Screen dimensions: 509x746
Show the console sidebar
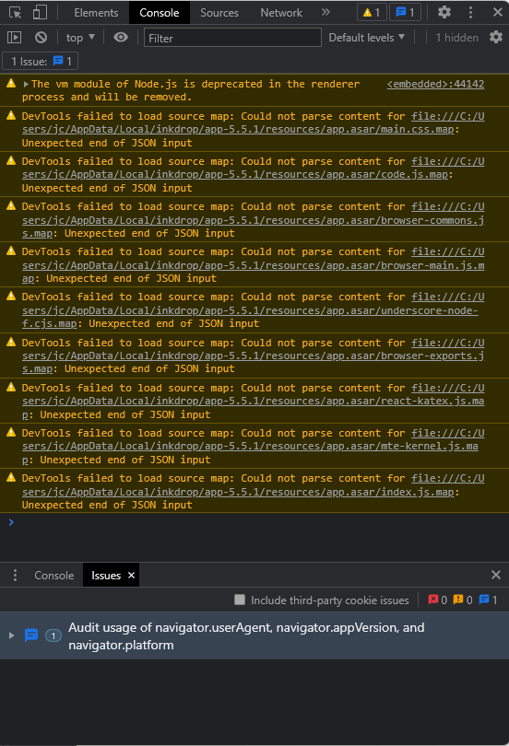pos(14,37)
